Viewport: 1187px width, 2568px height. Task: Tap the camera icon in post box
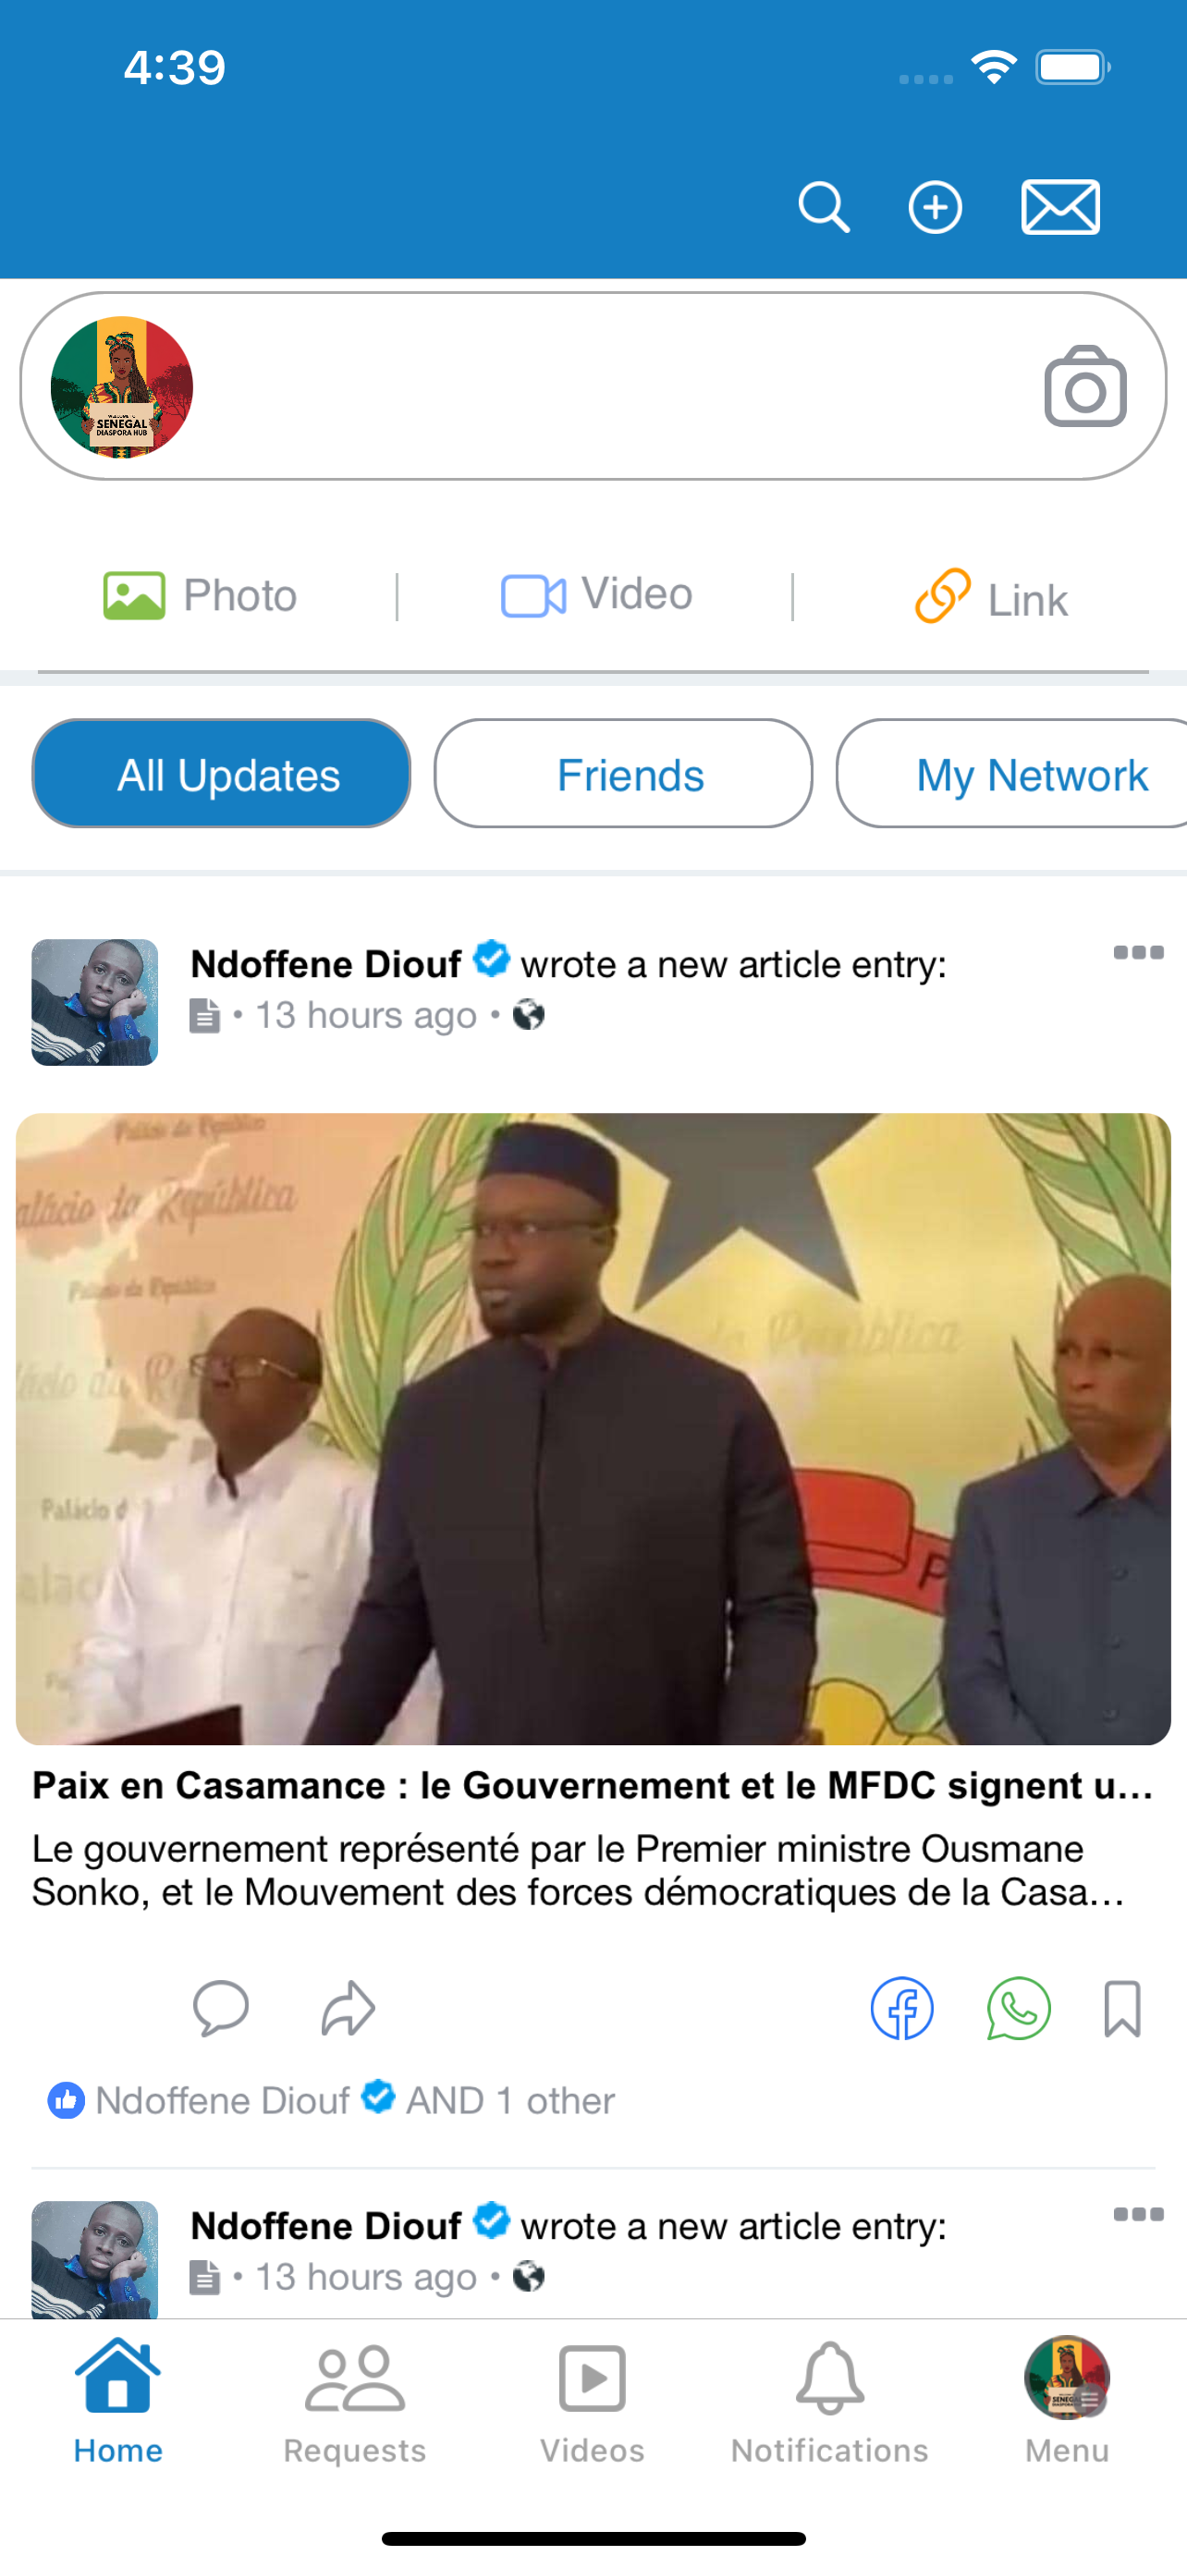[1085, 385]
